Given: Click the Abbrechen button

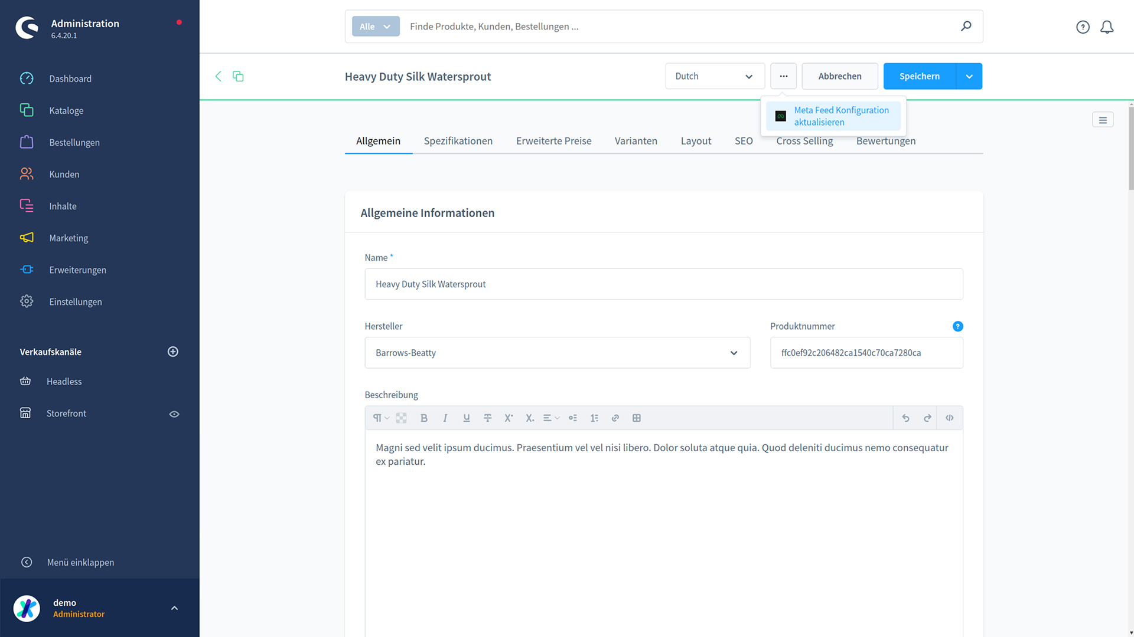Looking at the screenshot, I should click(839, 76).
